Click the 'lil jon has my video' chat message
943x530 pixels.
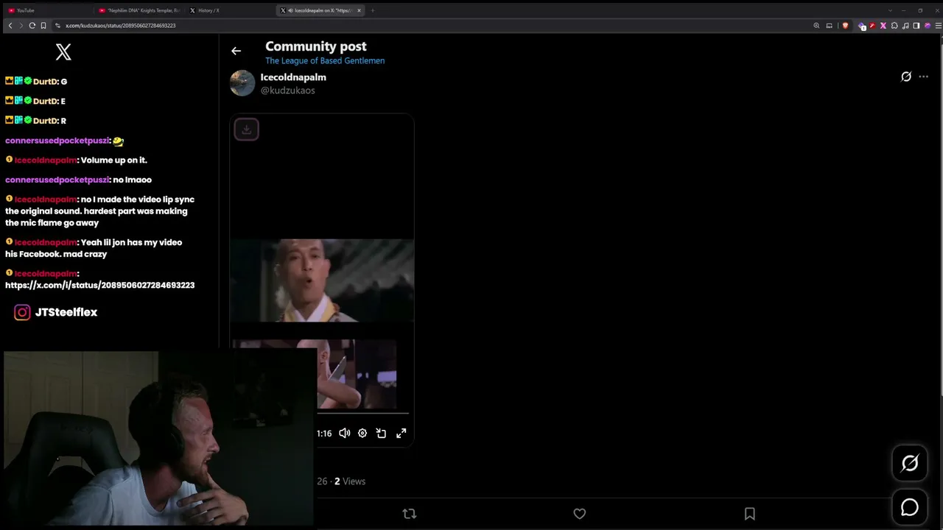point(94,248)
